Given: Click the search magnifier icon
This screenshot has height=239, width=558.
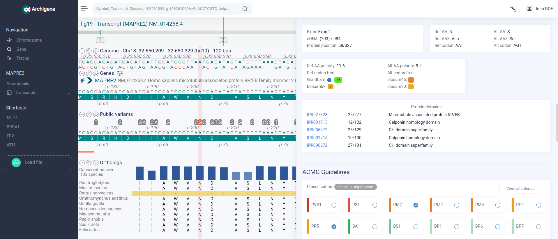Looking at the screenshot, I should point(245,9).
